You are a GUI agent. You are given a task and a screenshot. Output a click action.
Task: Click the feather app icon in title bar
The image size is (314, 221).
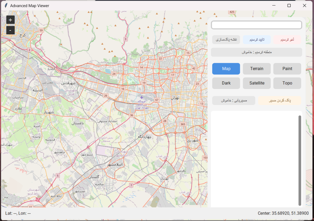point(6,6)
